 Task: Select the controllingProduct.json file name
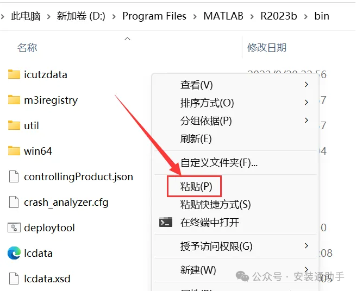point(79,176)
